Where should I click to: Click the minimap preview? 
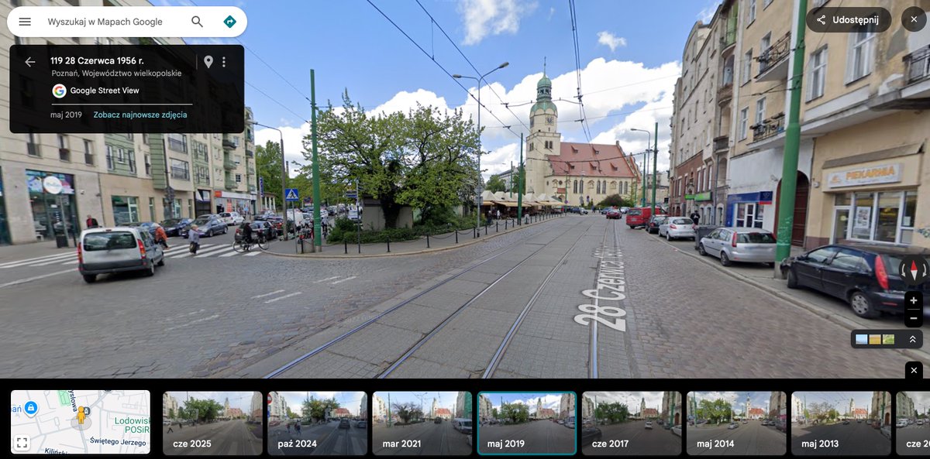tap(81, 422)
